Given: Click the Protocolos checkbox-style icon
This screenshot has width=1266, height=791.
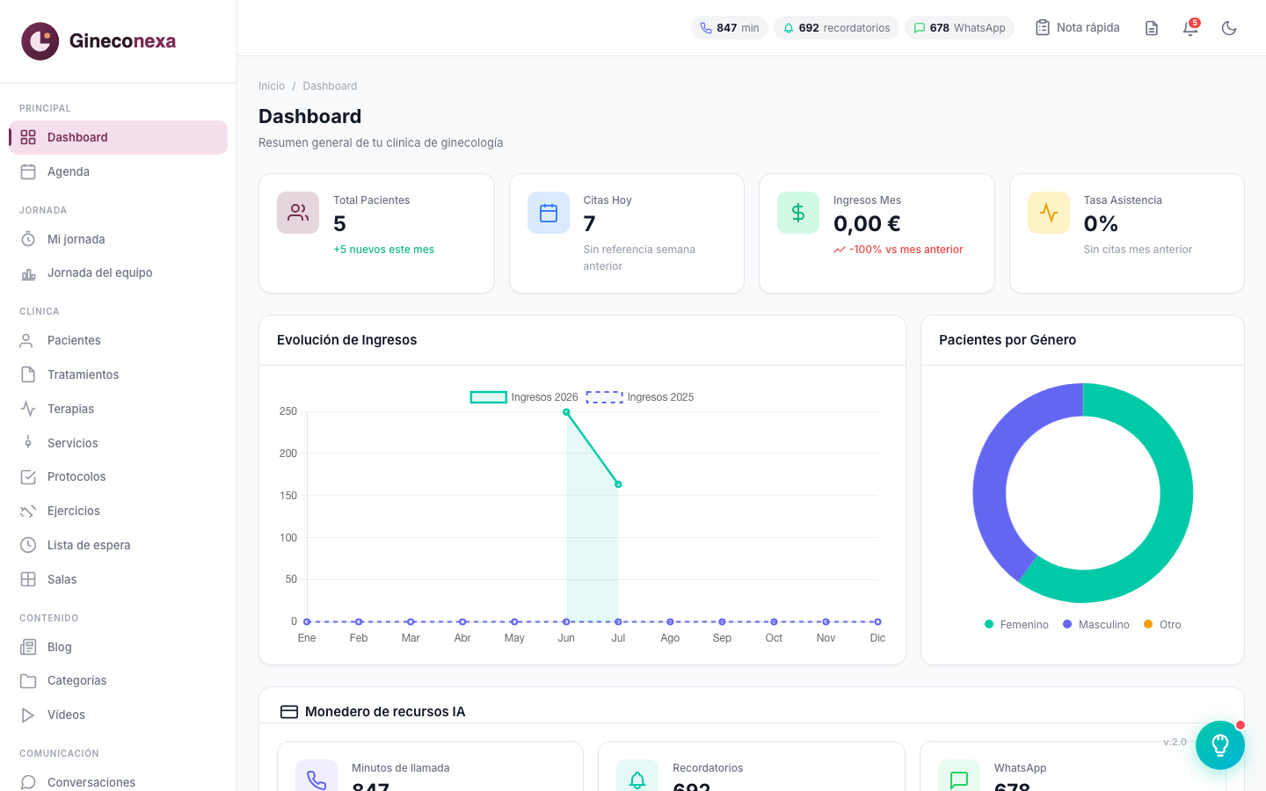Looking at the screenshot, I should 28,476.
